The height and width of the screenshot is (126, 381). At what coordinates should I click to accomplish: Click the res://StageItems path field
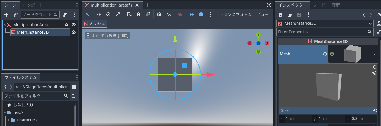[x=42, y=87]
